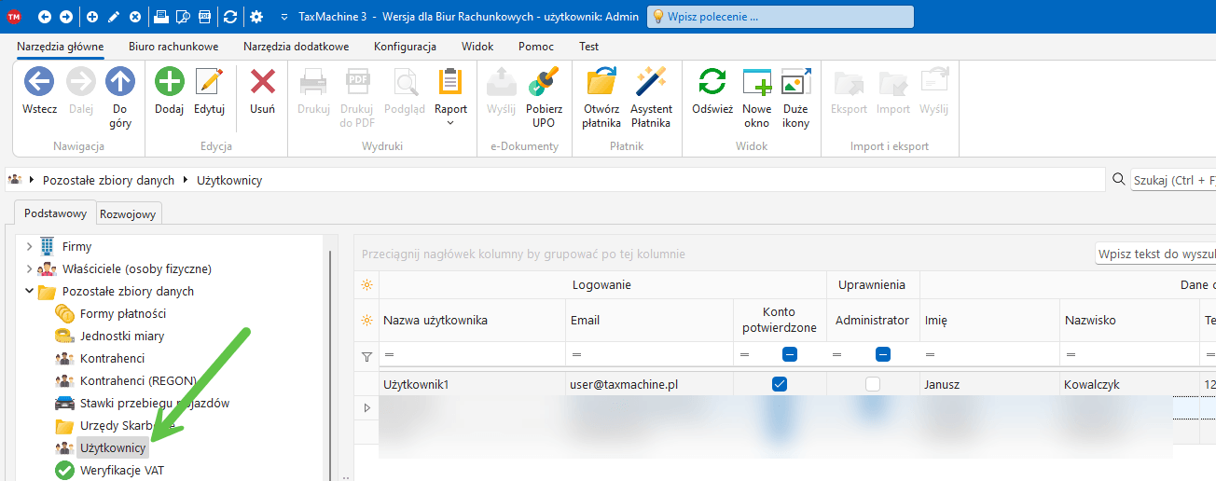Viewport: 1216px width, 481px height.
Task: Select Weryfikacje VAT in the tree
Action: (122, 471)
